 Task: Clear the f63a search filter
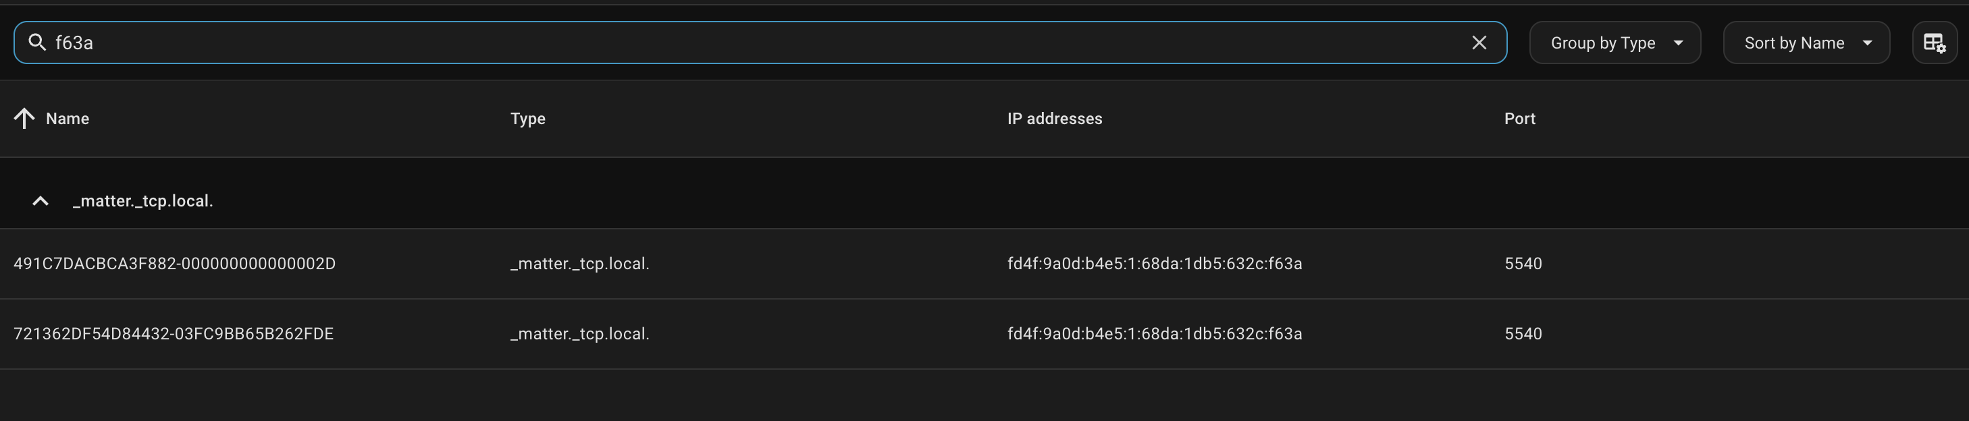click(1479, 43)
